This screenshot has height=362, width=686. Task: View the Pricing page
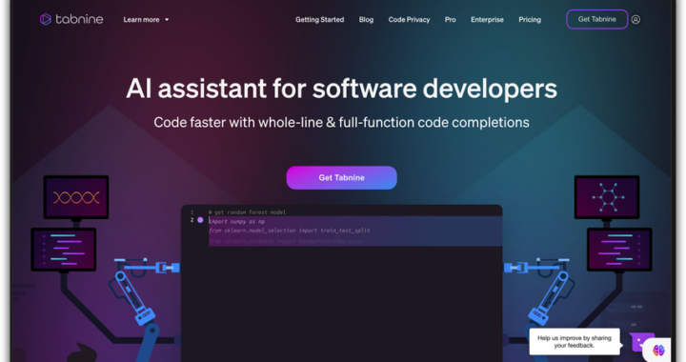pos(530,20)
